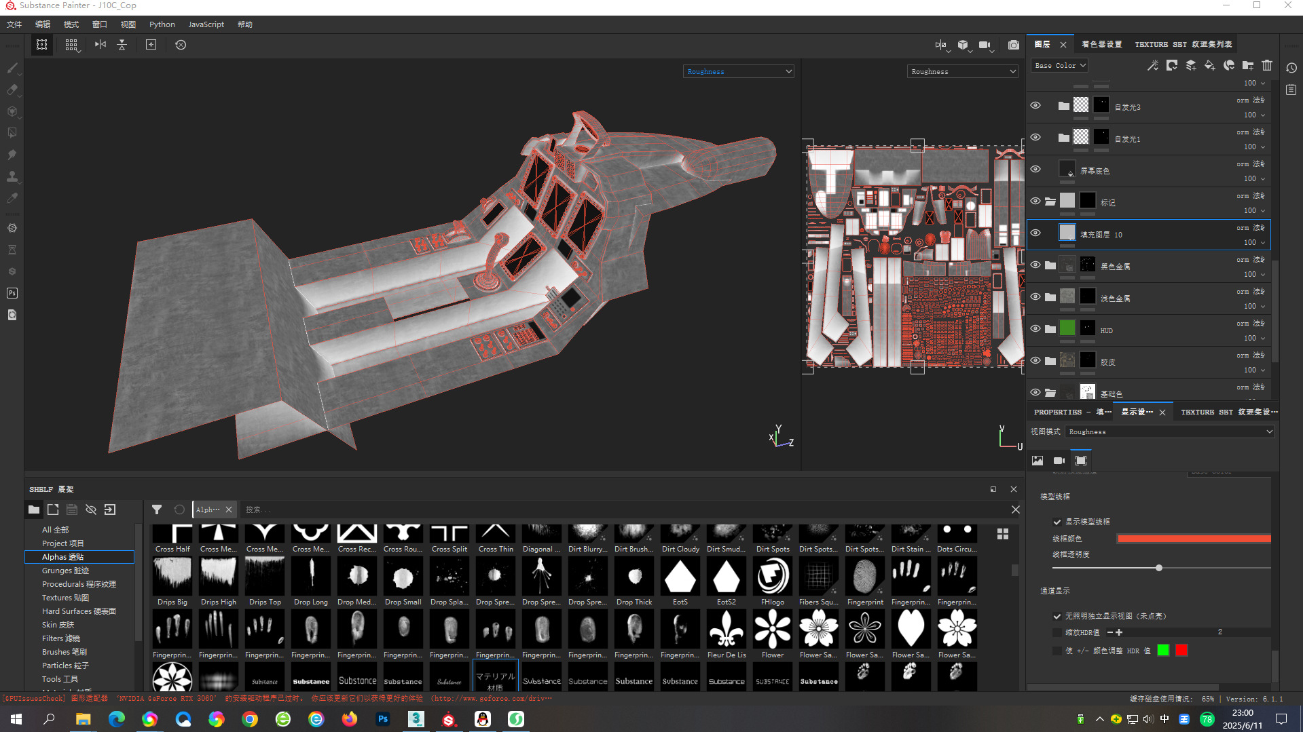Click the 3D cube view mode icon
The height and width of the screenshot is (732, 1303).
coord(964,45)
